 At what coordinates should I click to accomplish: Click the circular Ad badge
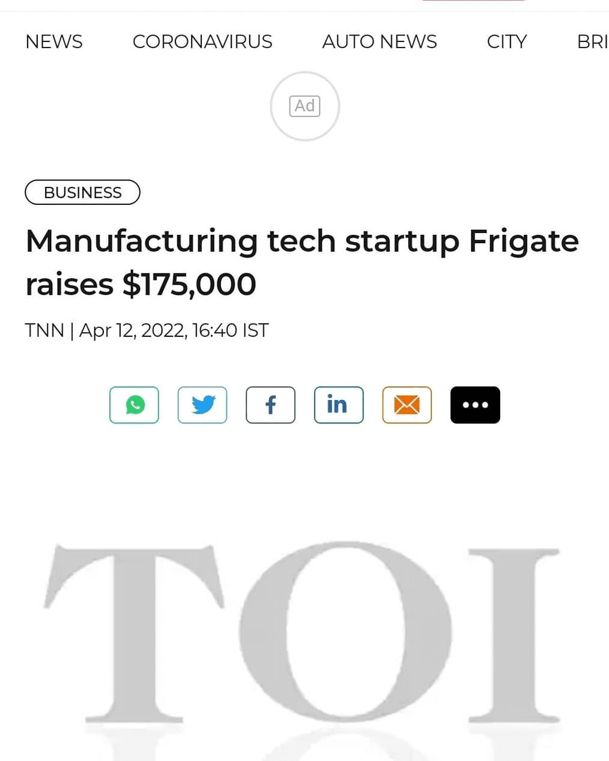[305, 106]
